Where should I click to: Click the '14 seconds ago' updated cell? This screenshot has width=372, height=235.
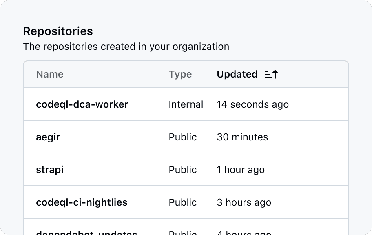[x=252, y=104]
